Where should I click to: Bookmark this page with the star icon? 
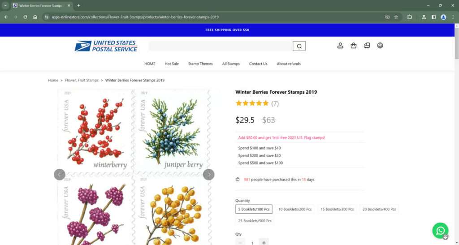(396, 17)
